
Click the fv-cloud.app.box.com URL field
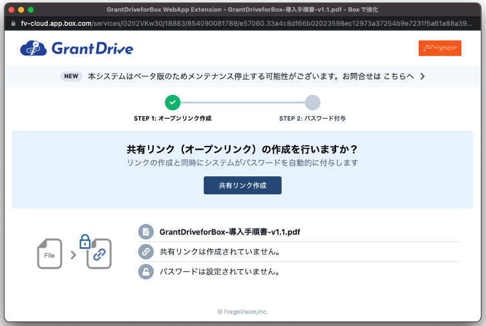click(x=246, y=23)
